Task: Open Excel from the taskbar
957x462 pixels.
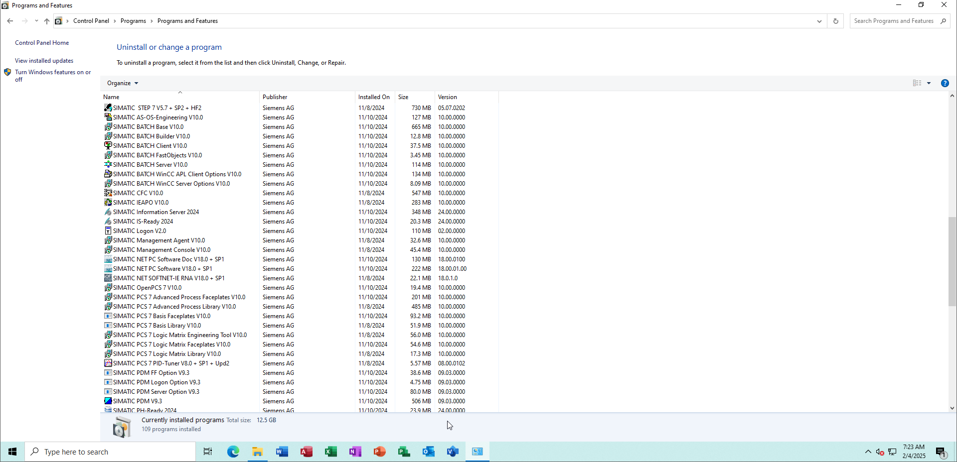Action: pos(330,452)
